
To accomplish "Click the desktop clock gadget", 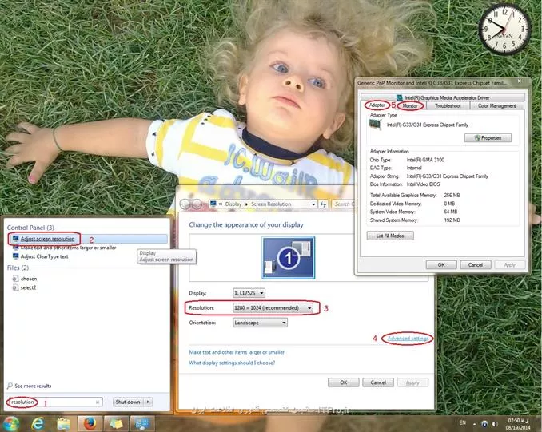I will tap(504, 30).
